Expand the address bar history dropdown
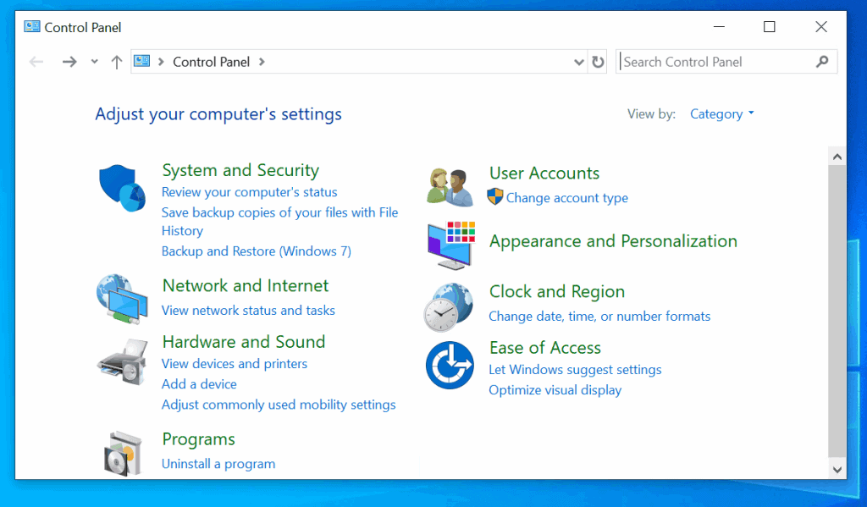The height and width of the screenshot is (507, 867). [x=579, y=62]
